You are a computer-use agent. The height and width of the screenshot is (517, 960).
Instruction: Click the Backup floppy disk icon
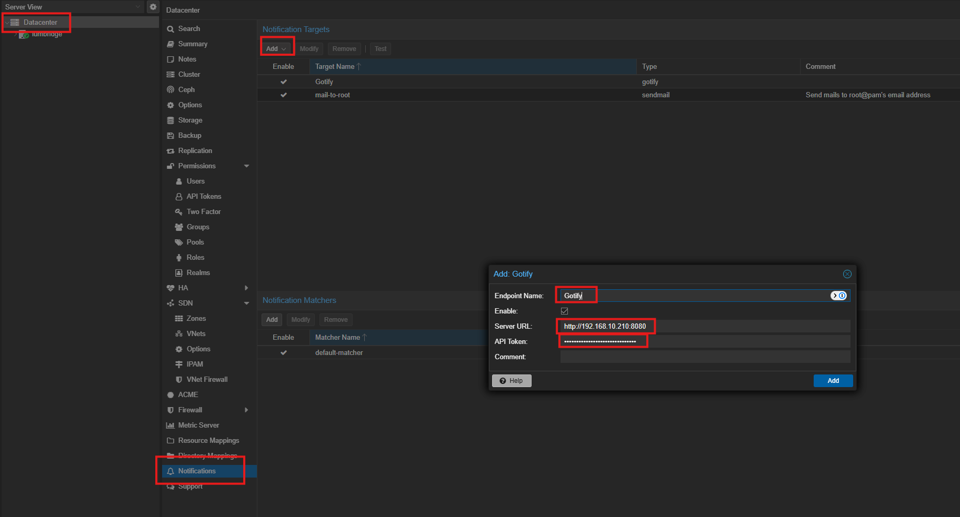(x=171, y=136)
